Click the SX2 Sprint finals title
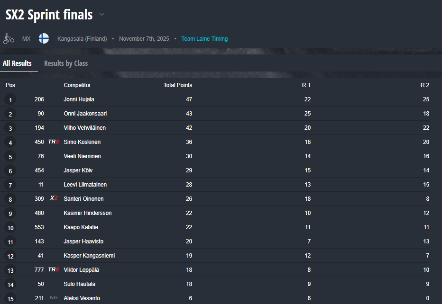 (49, 15)
